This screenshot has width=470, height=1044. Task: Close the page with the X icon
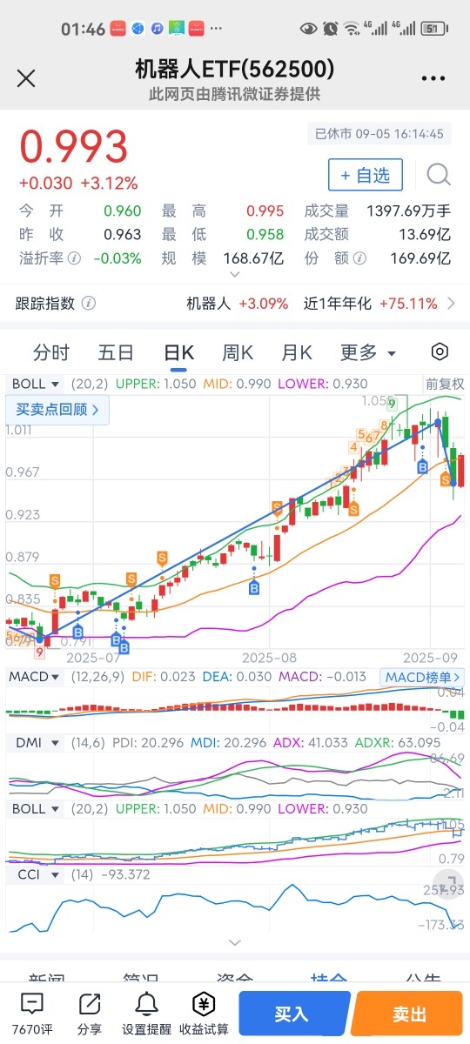pos(26,78)
